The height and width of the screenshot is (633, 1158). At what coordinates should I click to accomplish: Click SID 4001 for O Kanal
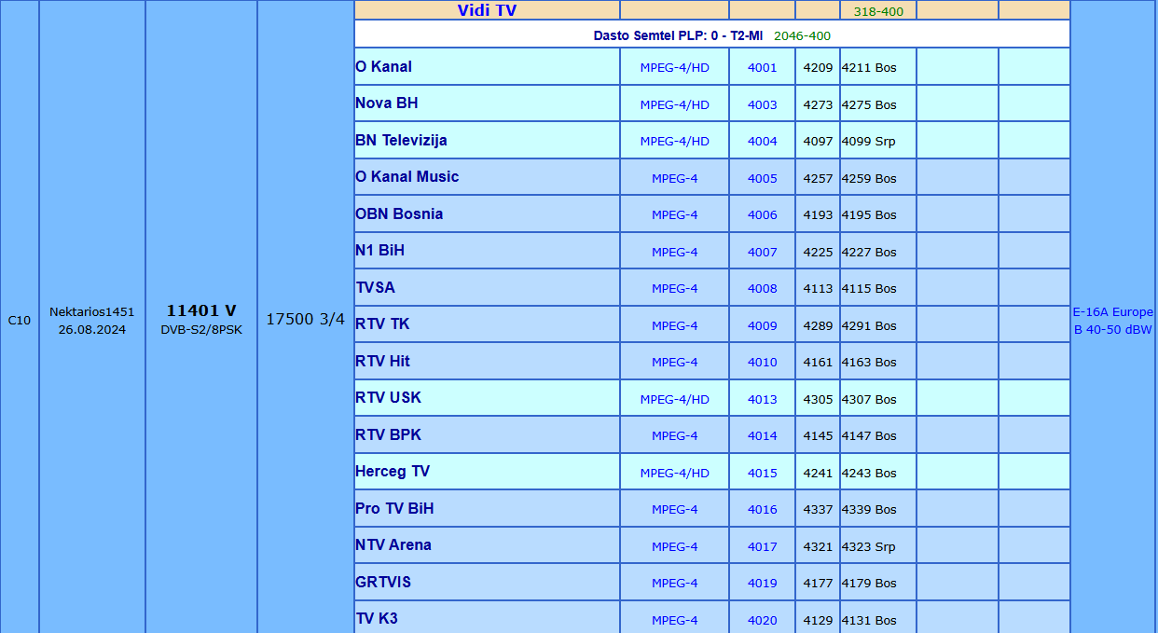click(762, 68)
